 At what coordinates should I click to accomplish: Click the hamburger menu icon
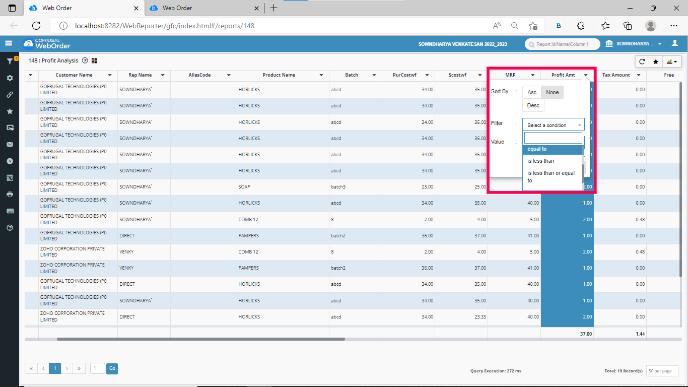click(9, 43)
